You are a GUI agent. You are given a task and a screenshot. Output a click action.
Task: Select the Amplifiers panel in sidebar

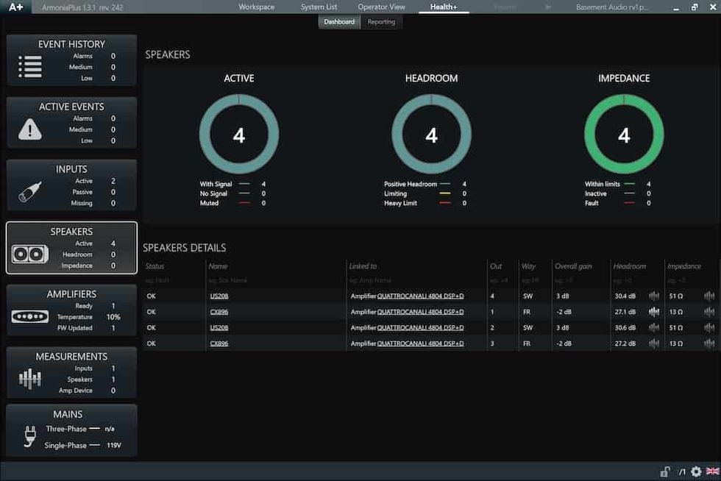coord(71,310)
